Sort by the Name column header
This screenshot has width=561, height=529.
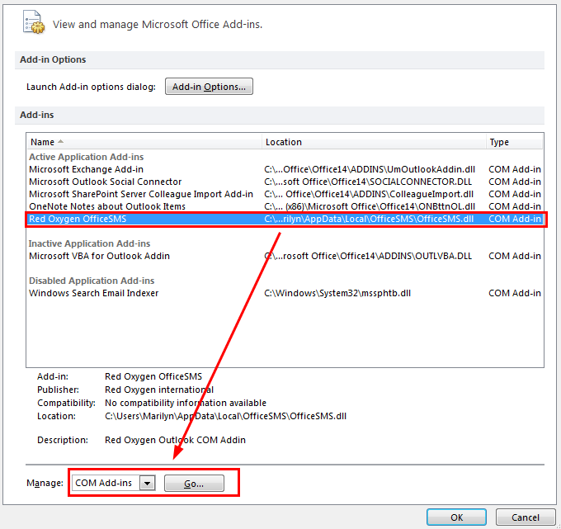[x=144, y=142]
